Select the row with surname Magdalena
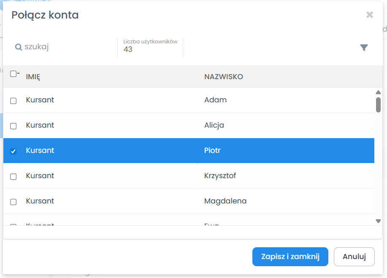The height and width of the screenshot is (278, 387). click(x=189, y=201)
